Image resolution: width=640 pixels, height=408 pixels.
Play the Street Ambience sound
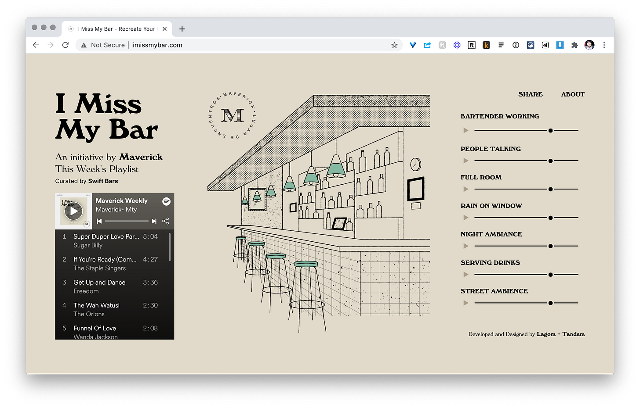click(466, 303)
